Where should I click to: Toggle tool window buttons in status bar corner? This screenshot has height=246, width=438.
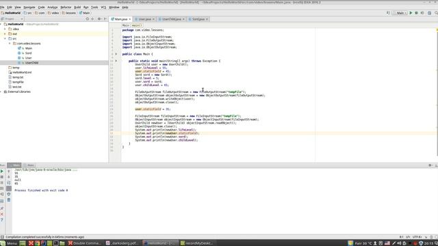click(2, 237)
